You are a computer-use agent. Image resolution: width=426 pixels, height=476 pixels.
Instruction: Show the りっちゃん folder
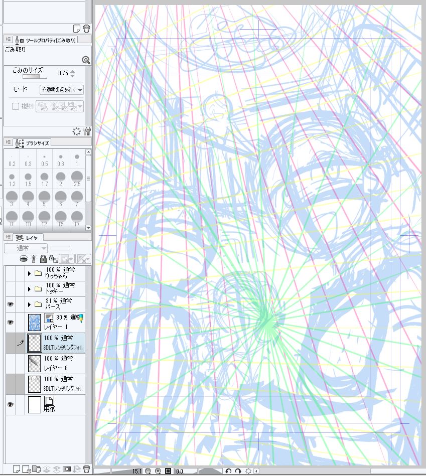(x=11, y=273)
